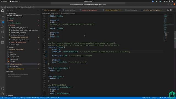Collapse the Outline section
Image resolution: width=176 pixels, height=99 pixels.
[x=10, y=71]
